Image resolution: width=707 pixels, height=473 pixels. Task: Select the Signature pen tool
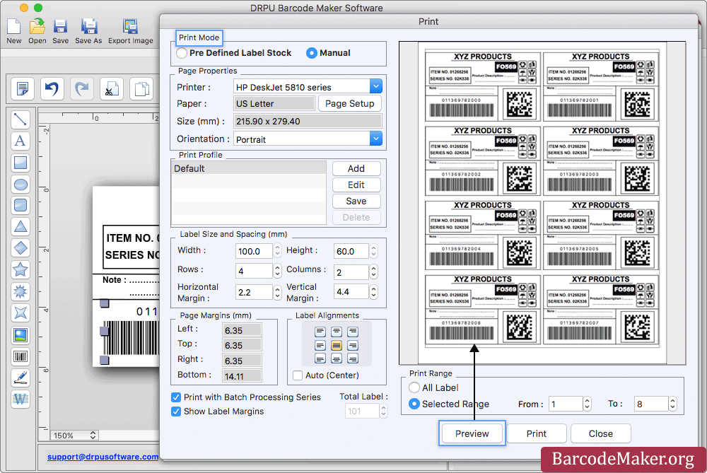pyautogui.click(x=21, y=378)
